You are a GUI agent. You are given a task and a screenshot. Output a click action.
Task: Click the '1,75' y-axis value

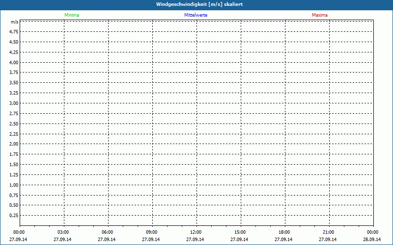[x=14, y=154]
